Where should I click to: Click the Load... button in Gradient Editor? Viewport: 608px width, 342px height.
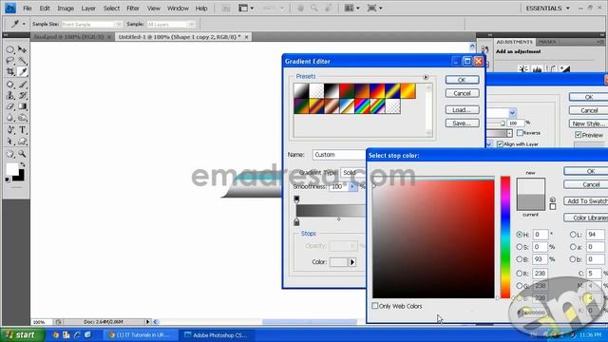(462, 110)
